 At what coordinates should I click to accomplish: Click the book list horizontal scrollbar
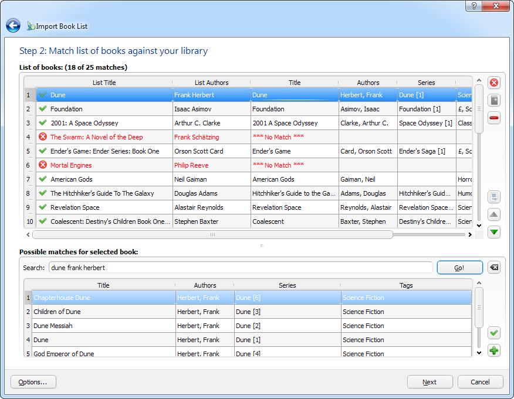[212, 234]
